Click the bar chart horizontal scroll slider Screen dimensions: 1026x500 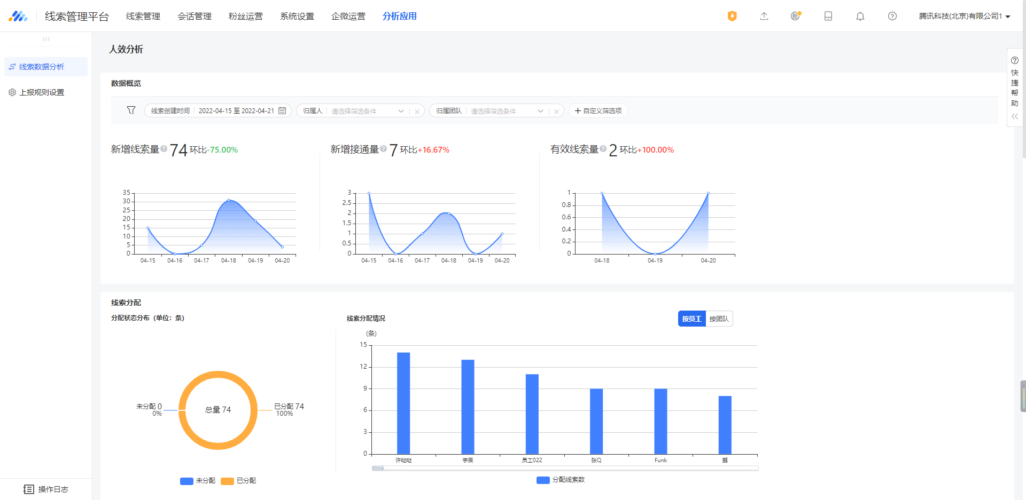pyautogui.click(x=378, y=468)
